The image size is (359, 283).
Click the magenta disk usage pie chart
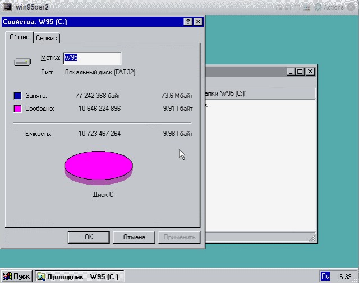point(99,168)
